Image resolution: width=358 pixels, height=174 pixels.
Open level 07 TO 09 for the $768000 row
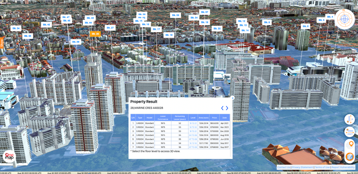click(193, 147)
